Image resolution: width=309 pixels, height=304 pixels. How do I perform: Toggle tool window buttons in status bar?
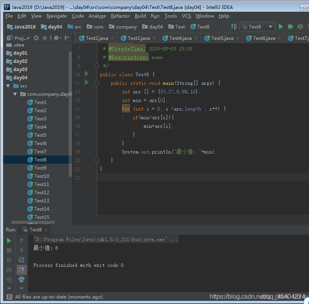(9, 297)
